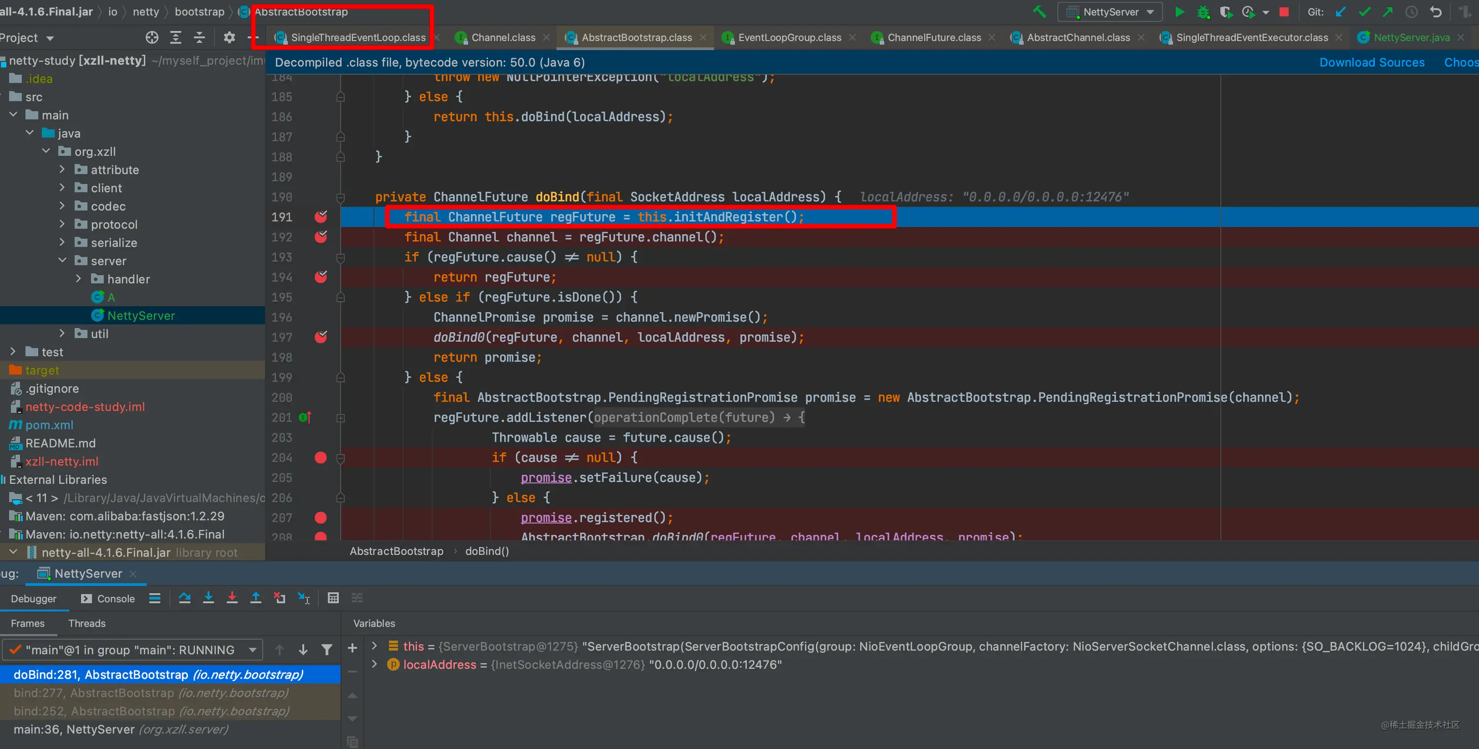1479x749 pixels.
Task: Disable the breakpoint on line 197
Action: coord(321,337)
